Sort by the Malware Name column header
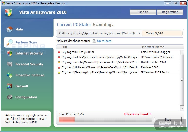 153,47
